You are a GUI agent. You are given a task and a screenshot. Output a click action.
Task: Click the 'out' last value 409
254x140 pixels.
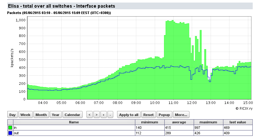point(227,133)
